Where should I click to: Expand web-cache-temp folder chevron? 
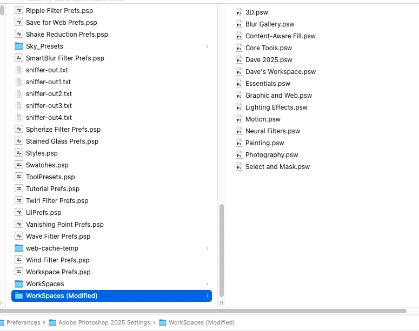pyautogui.click(x=208, y=248)
